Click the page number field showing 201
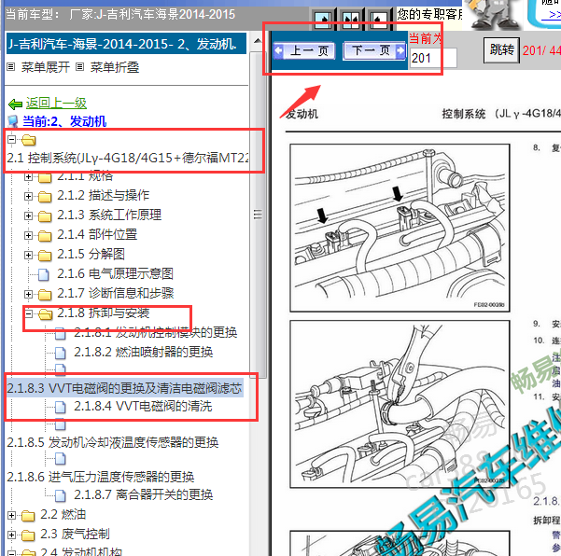Image resolution: width=561 pixels, height=556 pixels. (433, 58)
